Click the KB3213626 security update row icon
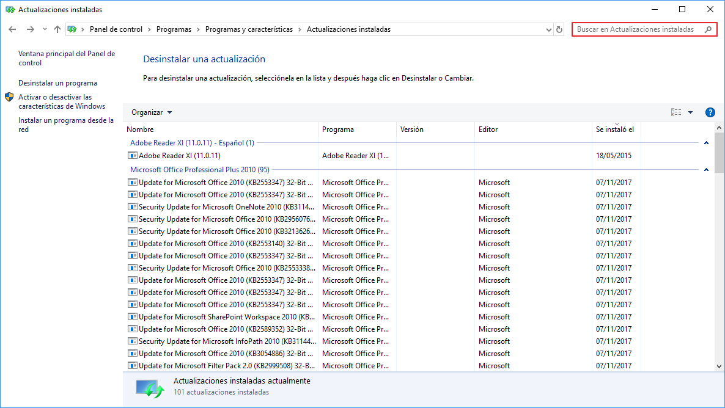 [132, 231]
